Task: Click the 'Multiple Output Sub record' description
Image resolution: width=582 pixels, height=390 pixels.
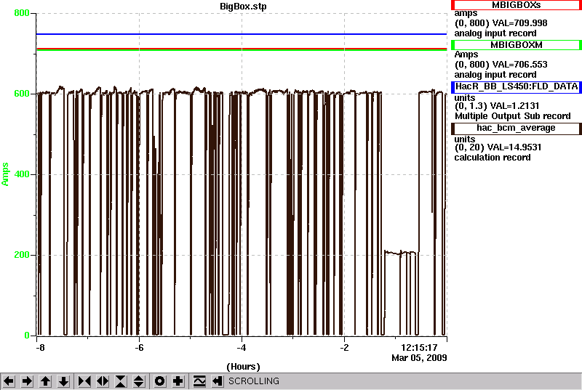Action: [513, 116]
